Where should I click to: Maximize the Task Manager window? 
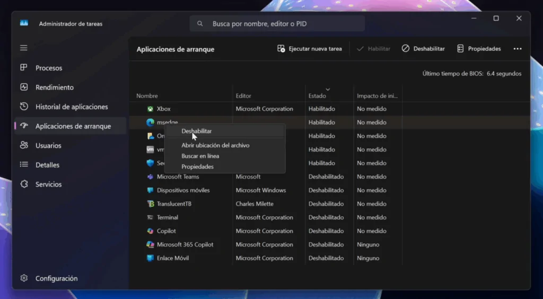[496, 19]
